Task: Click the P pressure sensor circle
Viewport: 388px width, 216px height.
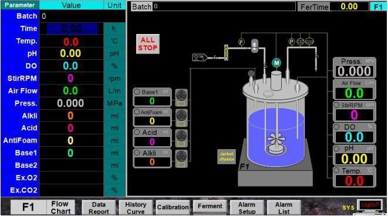Action: point(292,42)
